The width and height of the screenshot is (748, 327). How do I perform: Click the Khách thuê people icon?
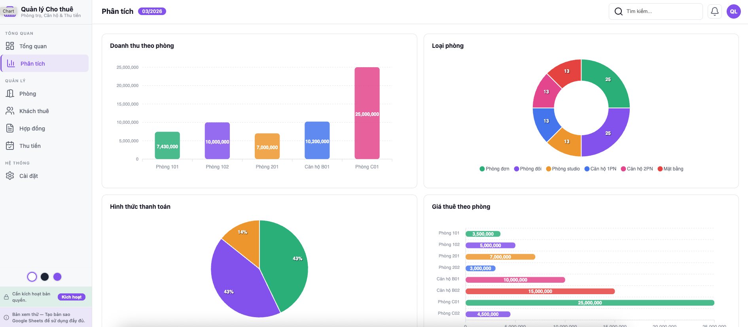pyautogui.click(x=10, y=111)
